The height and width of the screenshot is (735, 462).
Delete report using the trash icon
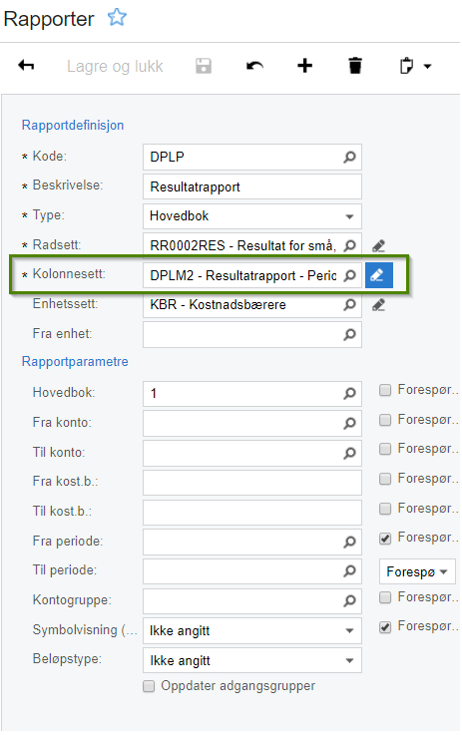pyautogui.click(x=355, y=66)
